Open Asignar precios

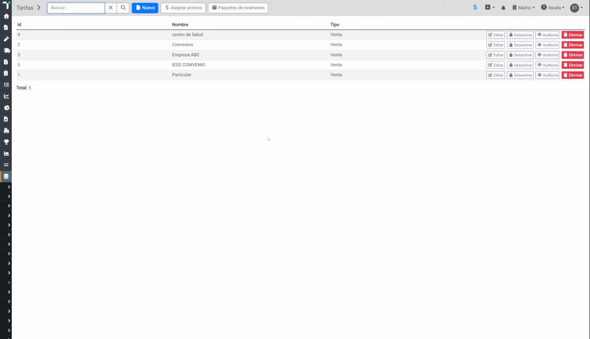tap(183, 8)
